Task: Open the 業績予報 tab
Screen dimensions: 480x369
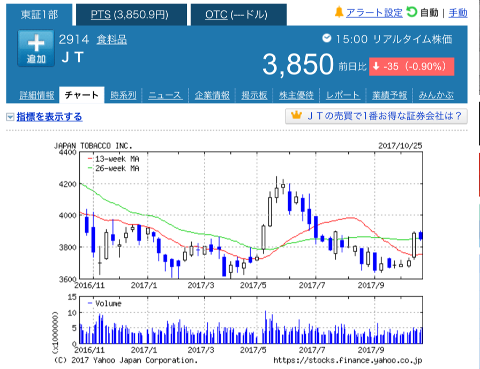Action: [389, 95]
